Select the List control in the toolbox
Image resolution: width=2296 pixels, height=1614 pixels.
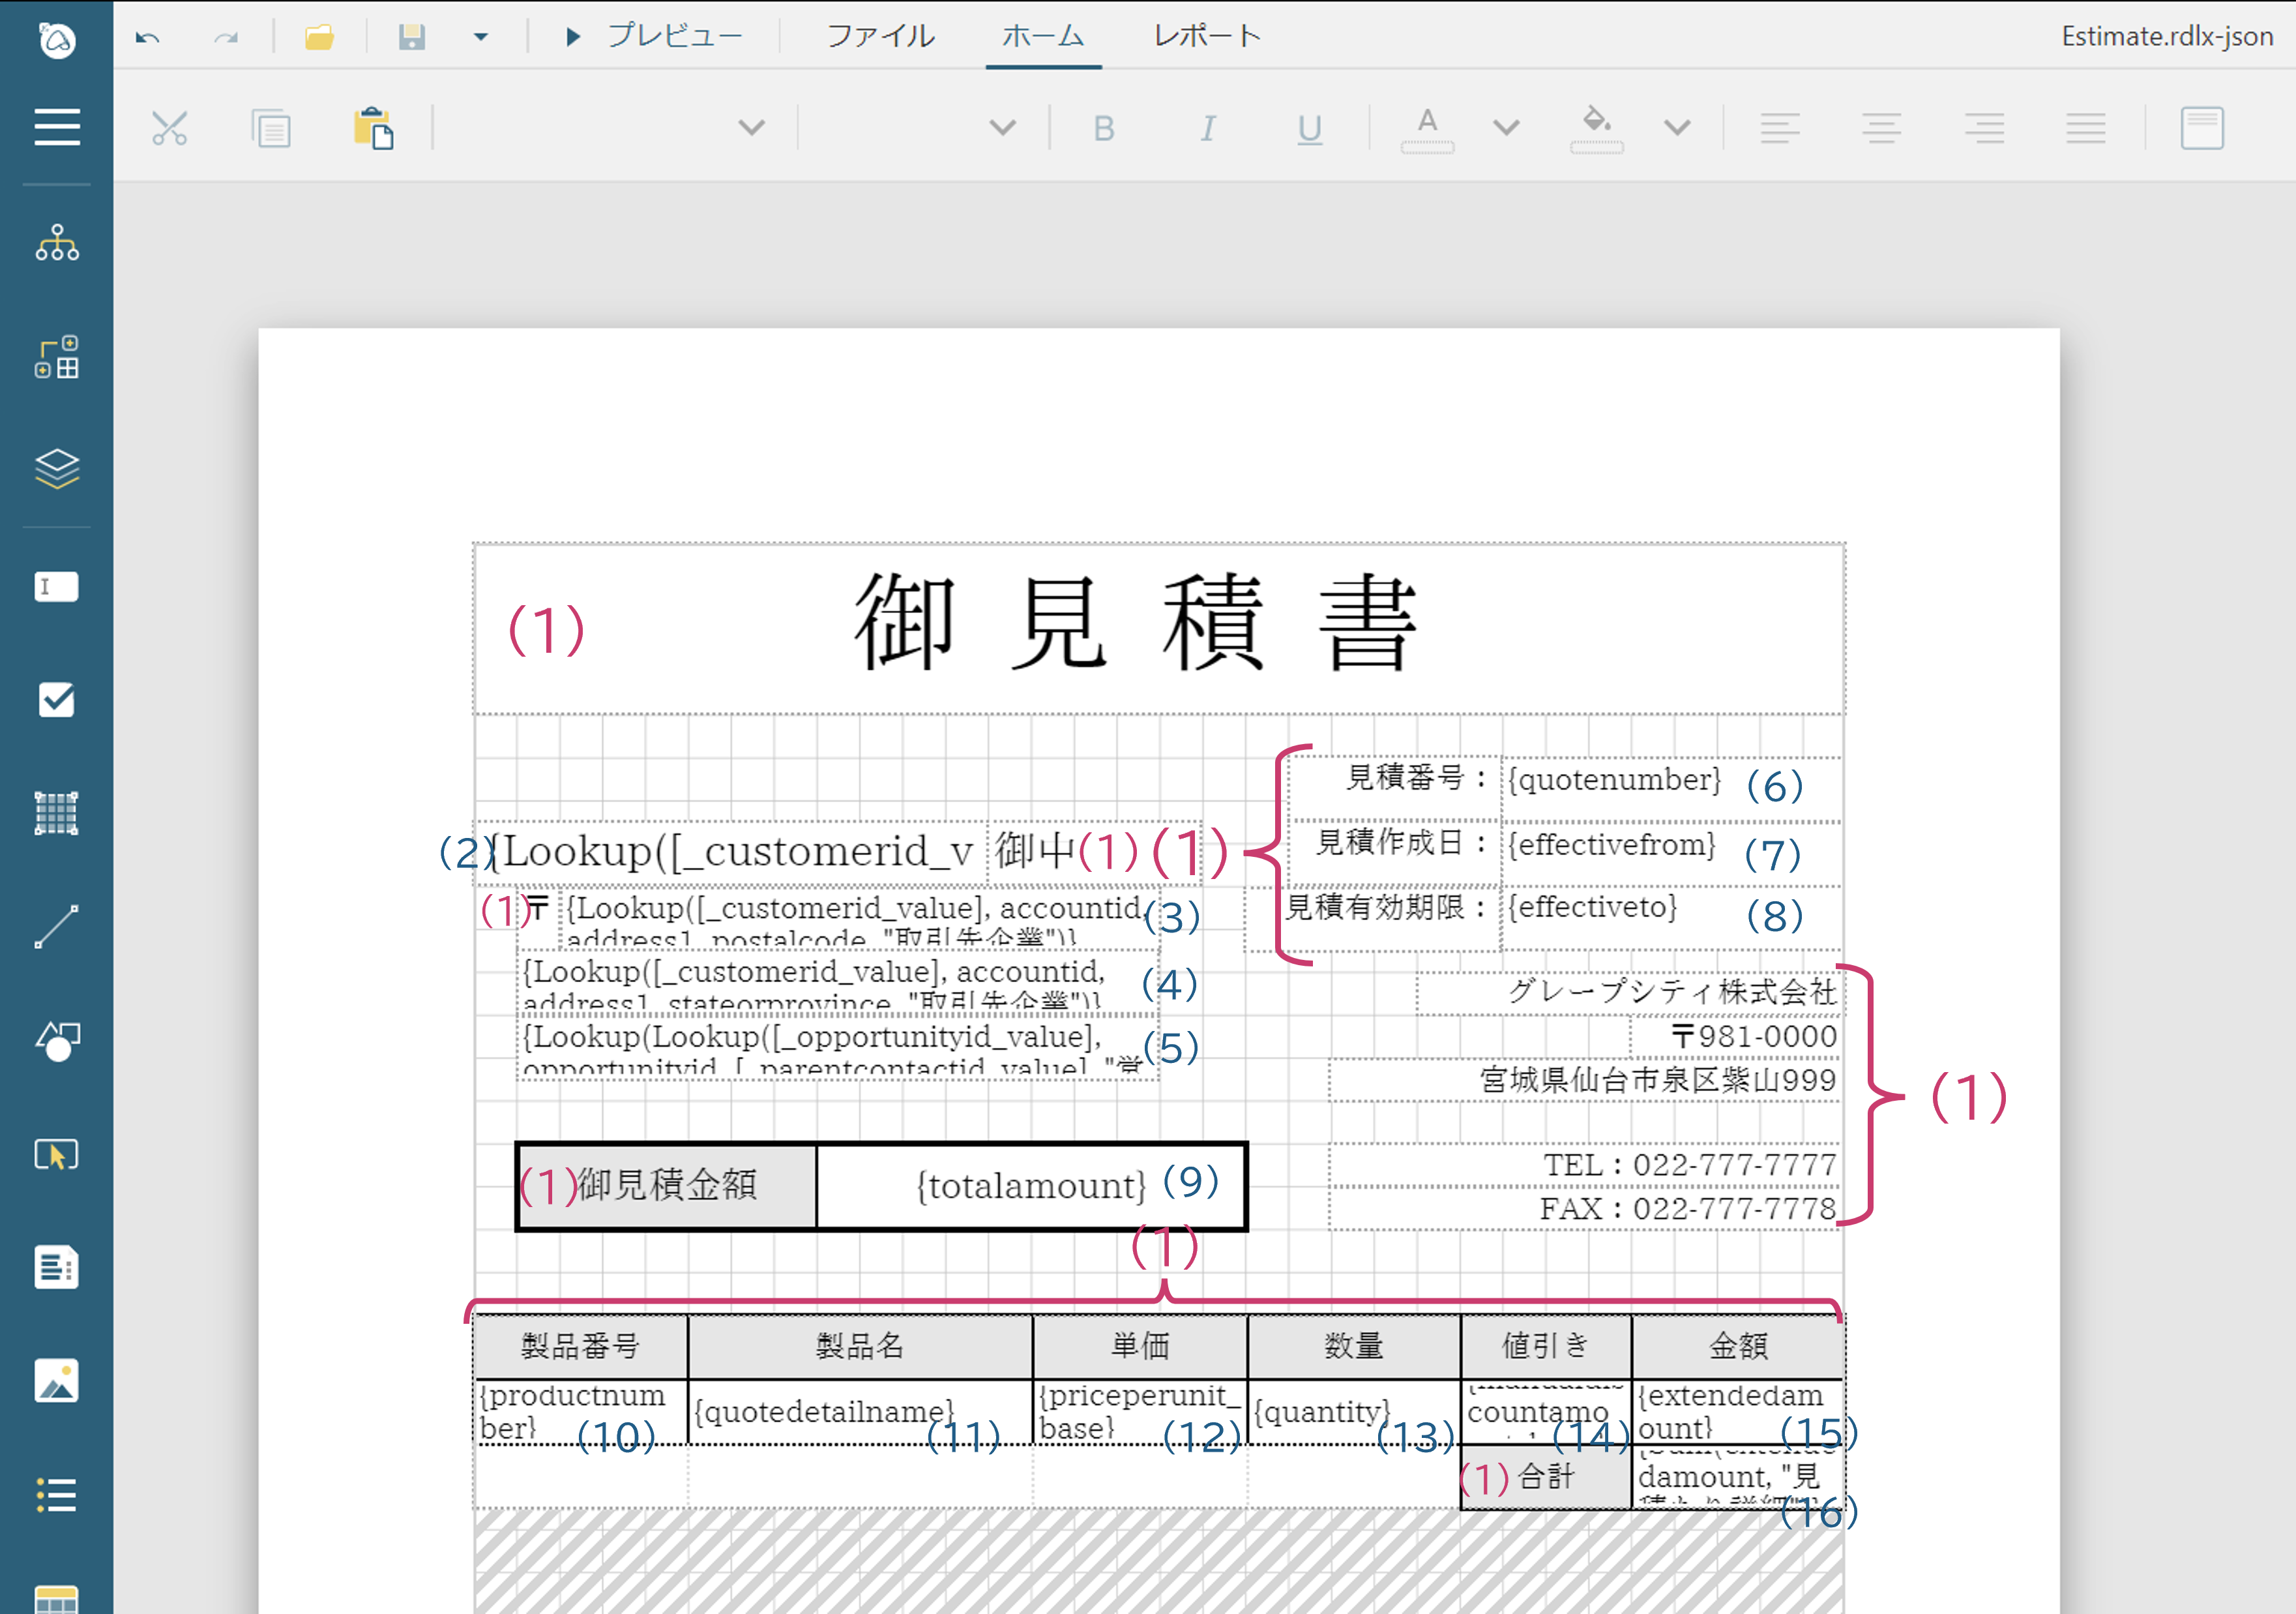pyautogui.click(x=57, y=1495)
